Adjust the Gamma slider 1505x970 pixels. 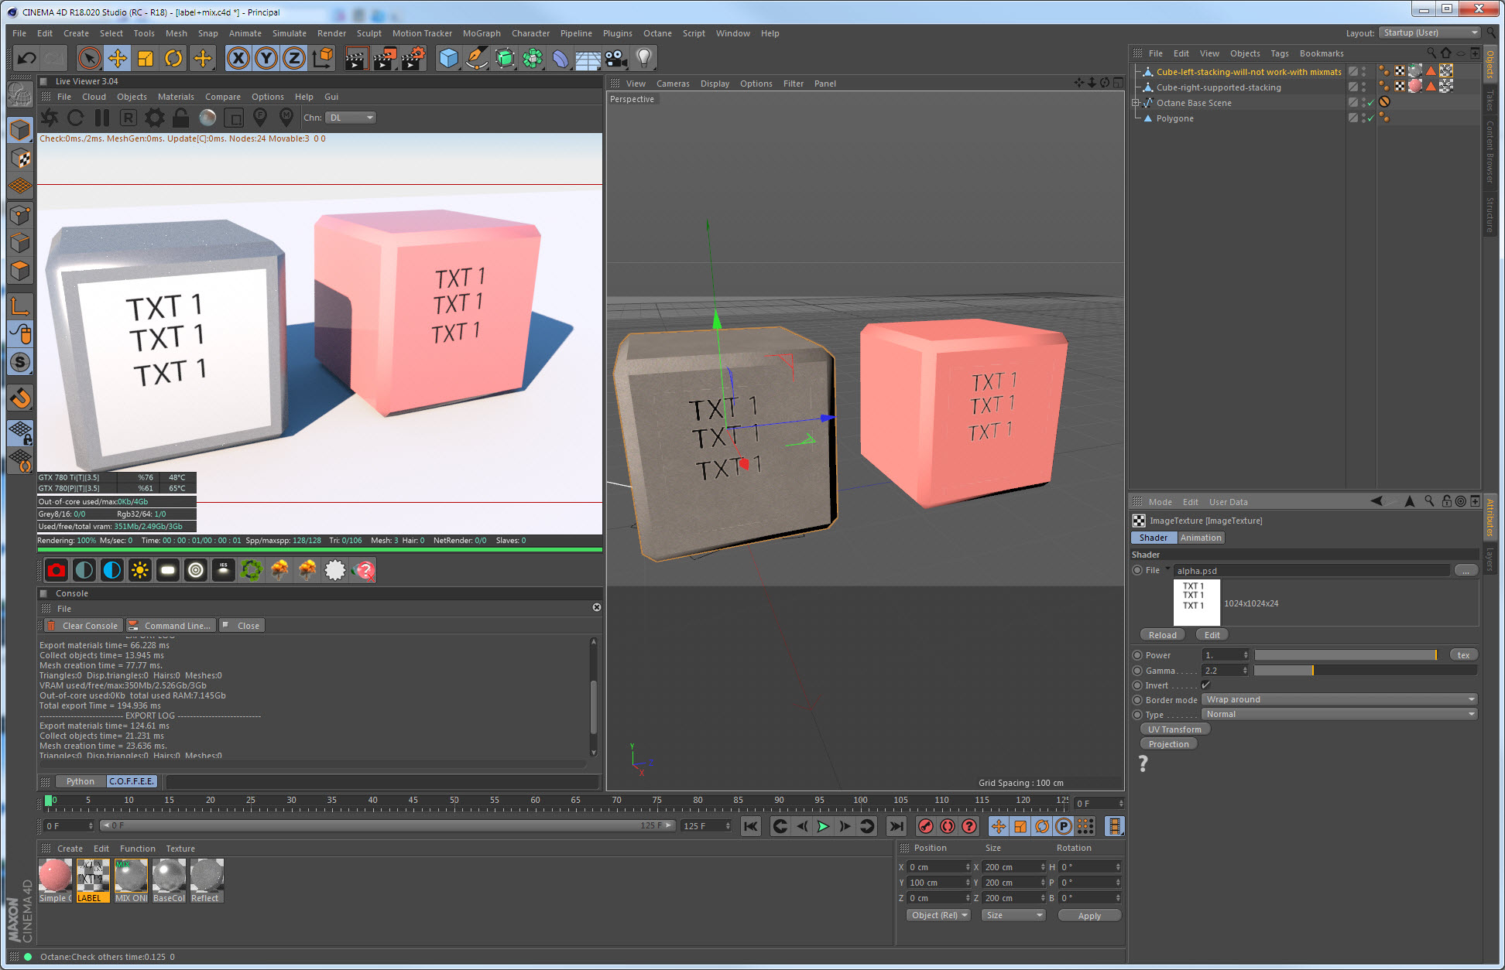(1312, 671)
